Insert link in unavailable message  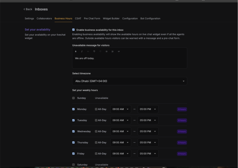click(88, 51)
